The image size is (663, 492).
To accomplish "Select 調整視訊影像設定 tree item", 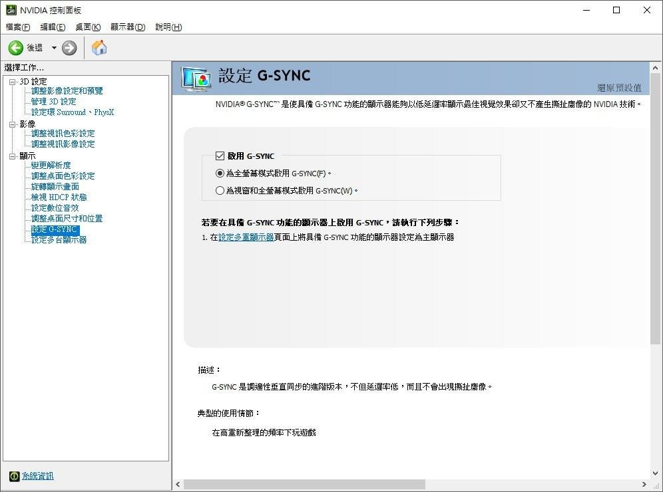I will [63, 144].
